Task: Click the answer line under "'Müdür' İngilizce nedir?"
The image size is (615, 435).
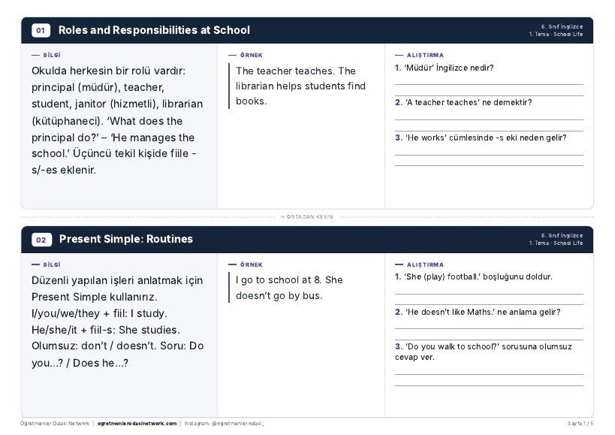Action: click(489, 84)
